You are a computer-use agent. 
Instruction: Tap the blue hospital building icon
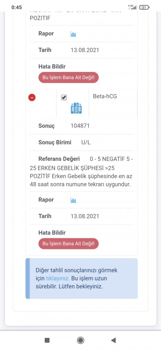(x=76, y=108)
